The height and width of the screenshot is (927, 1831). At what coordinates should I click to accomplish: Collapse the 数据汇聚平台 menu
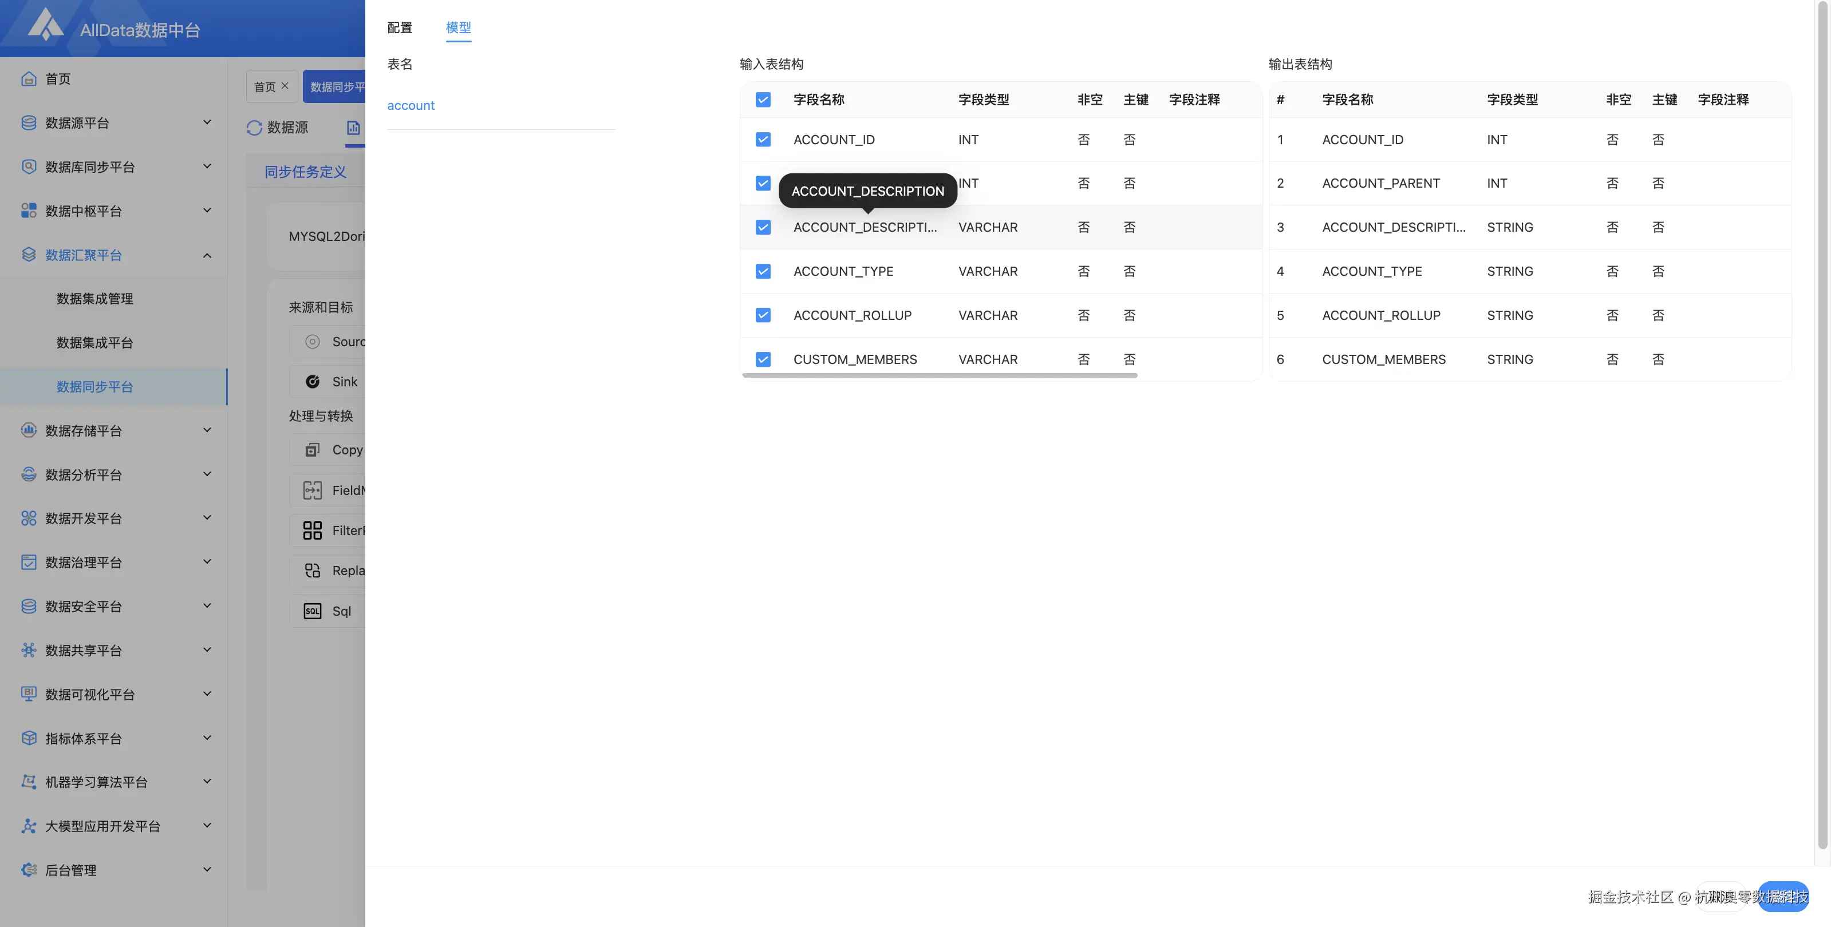pos(207,255)
